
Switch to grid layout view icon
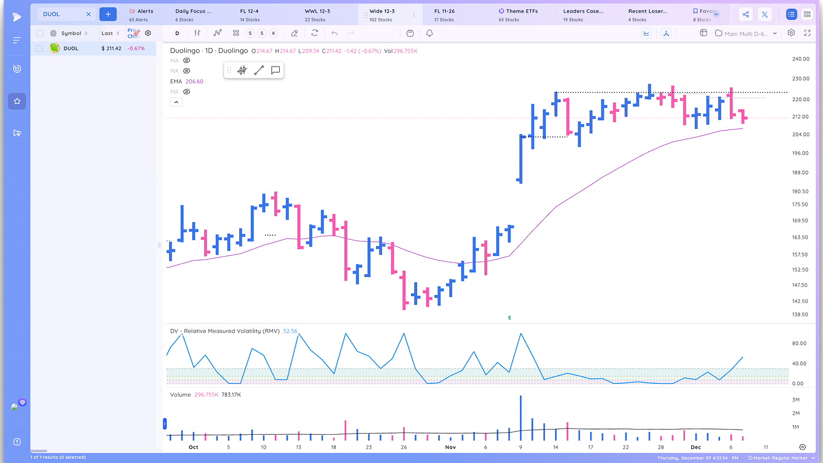click(807, 15)
